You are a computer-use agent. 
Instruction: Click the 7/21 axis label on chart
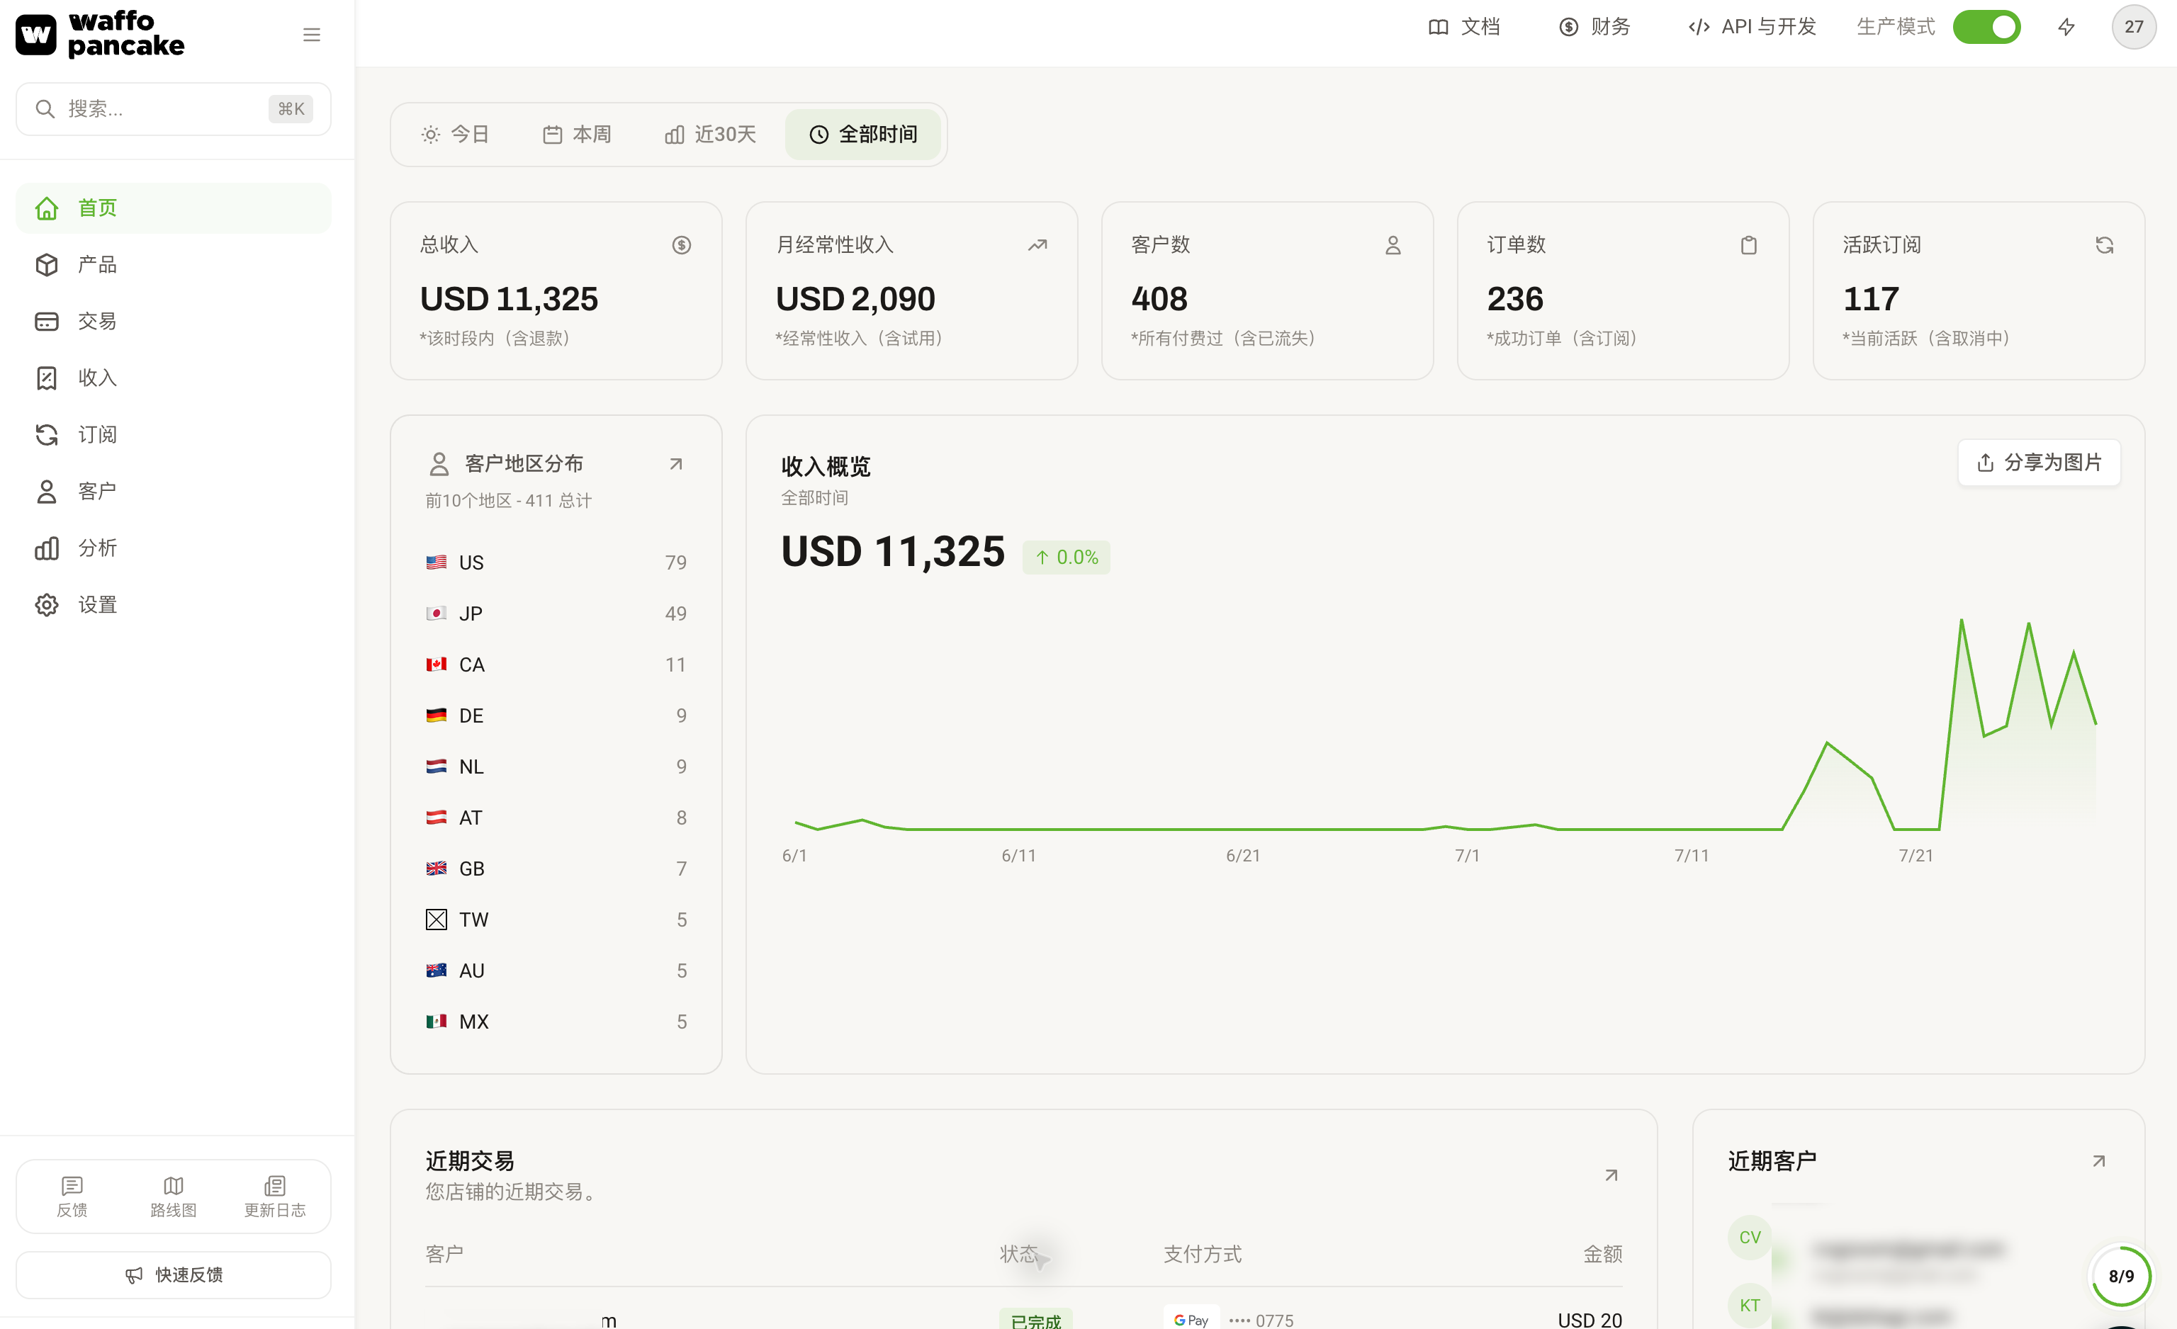pos(1916,856)
